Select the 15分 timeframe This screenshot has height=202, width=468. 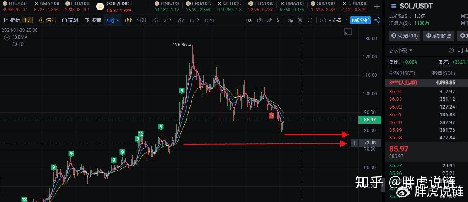[209, 20]
